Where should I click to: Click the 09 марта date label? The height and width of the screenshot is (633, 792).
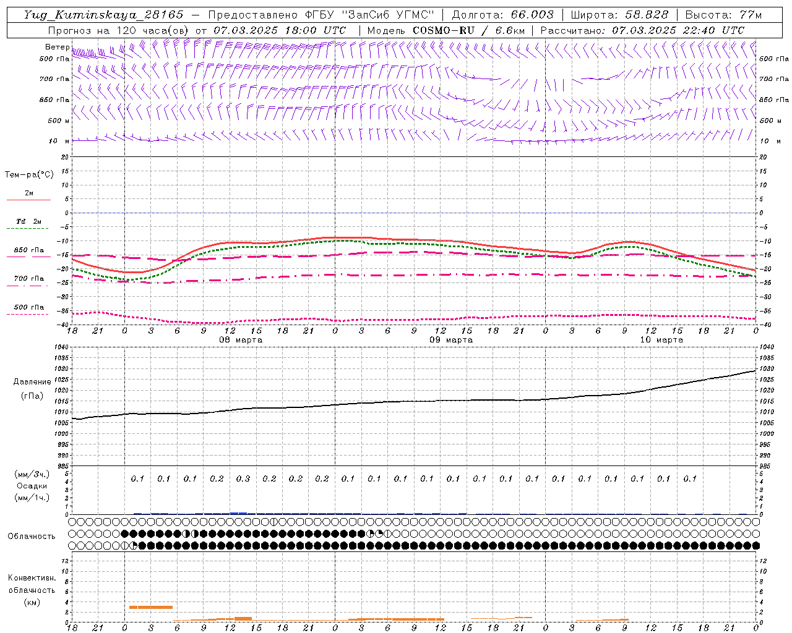pos(451,340)
